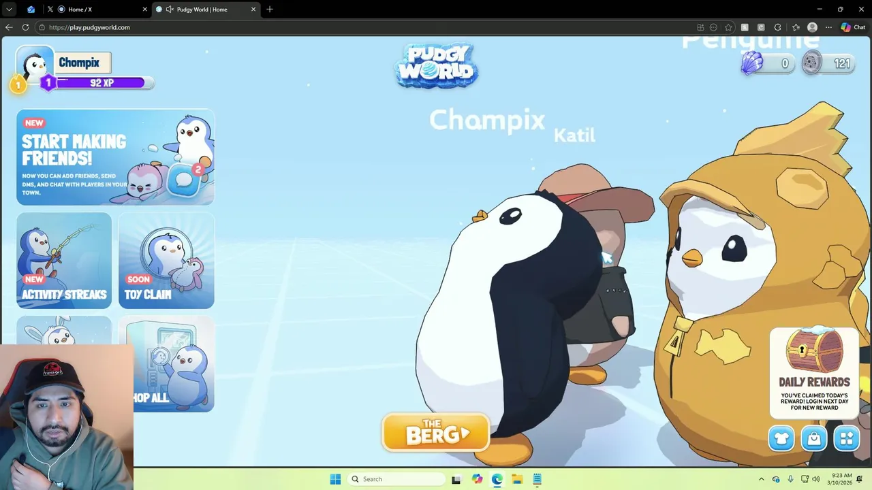Open File Explorer on the taskbar
The height and width of the screenshot is (490, 872).
click(x=517, y=479)
